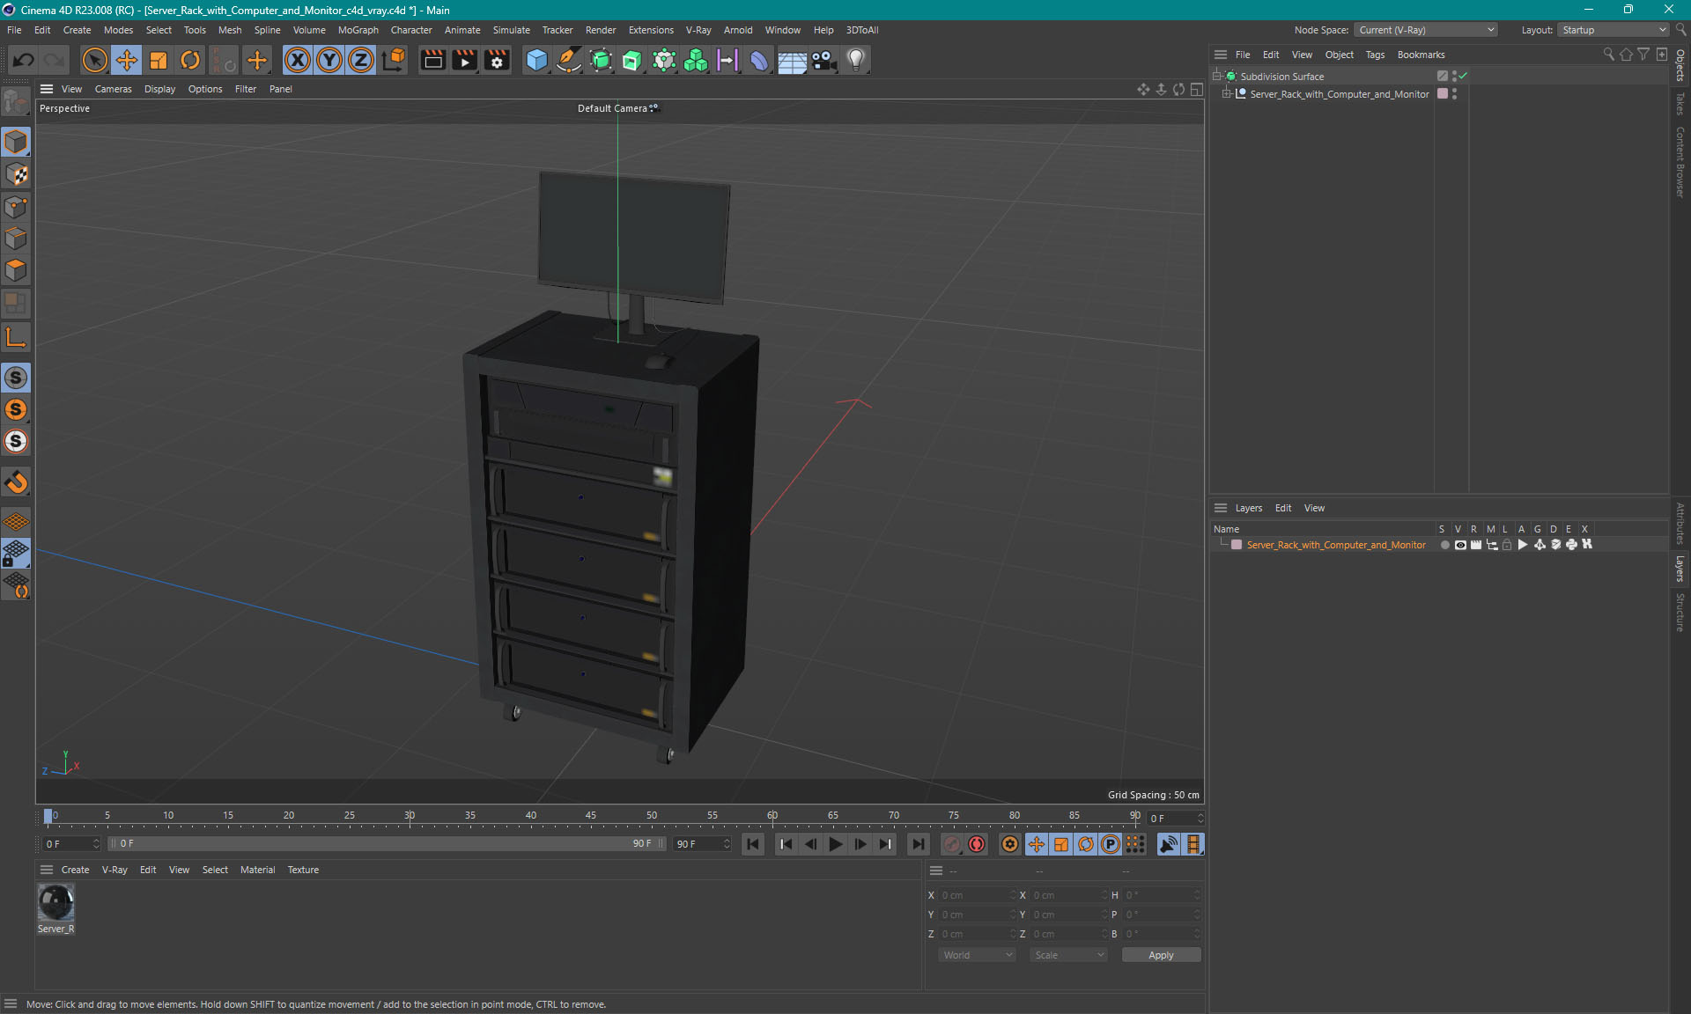The height and width of the screenshot is (1014, 1691).
Task: Open Edit Render Settings icon
Action: point(498,60)
